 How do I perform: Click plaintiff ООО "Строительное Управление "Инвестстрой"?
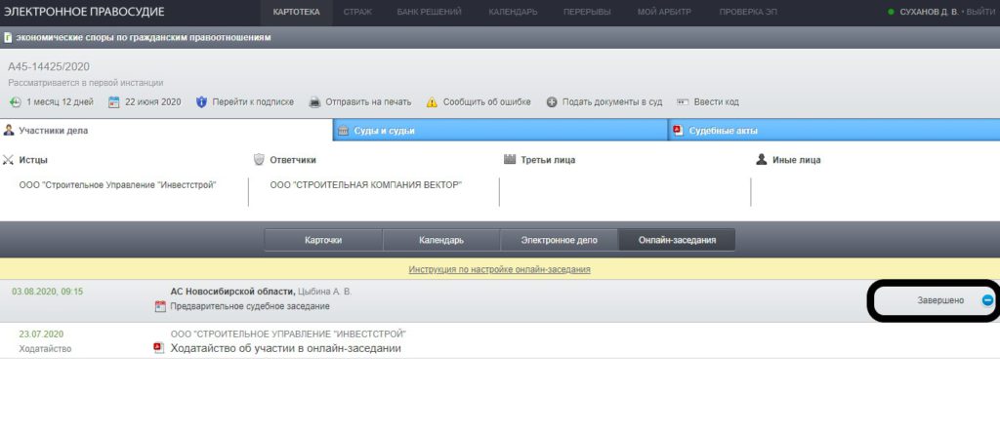(118, 185)
